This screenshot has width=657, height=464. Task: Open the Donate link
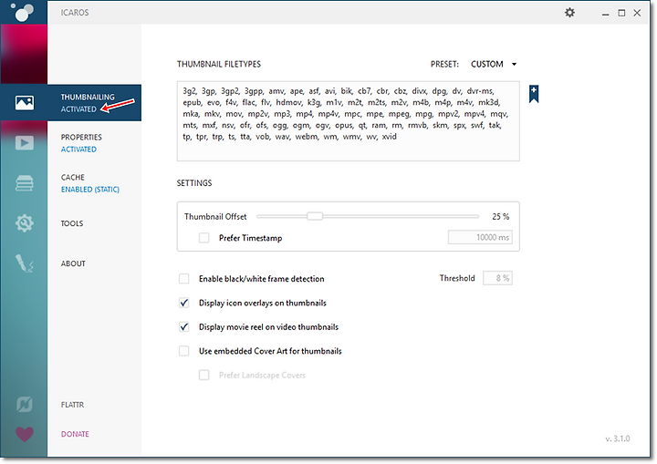(x=75, y=434)
